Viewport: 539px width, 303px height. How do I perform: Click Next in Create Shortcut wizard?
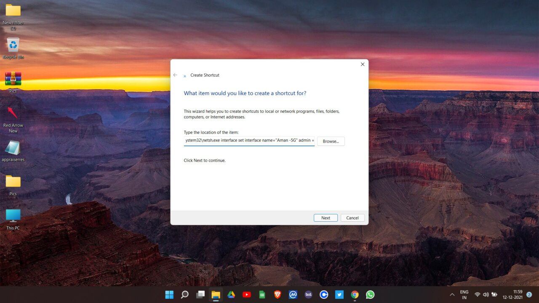click(x=326, y=218)
